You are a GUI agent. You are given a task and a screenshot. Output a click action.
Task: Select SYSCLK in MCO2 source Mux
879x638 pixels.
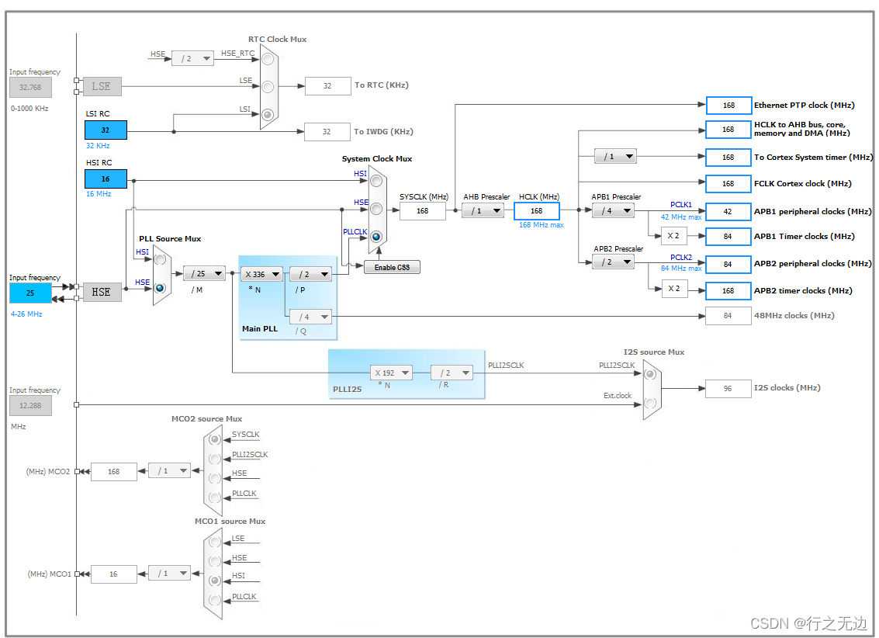point(215,439)
